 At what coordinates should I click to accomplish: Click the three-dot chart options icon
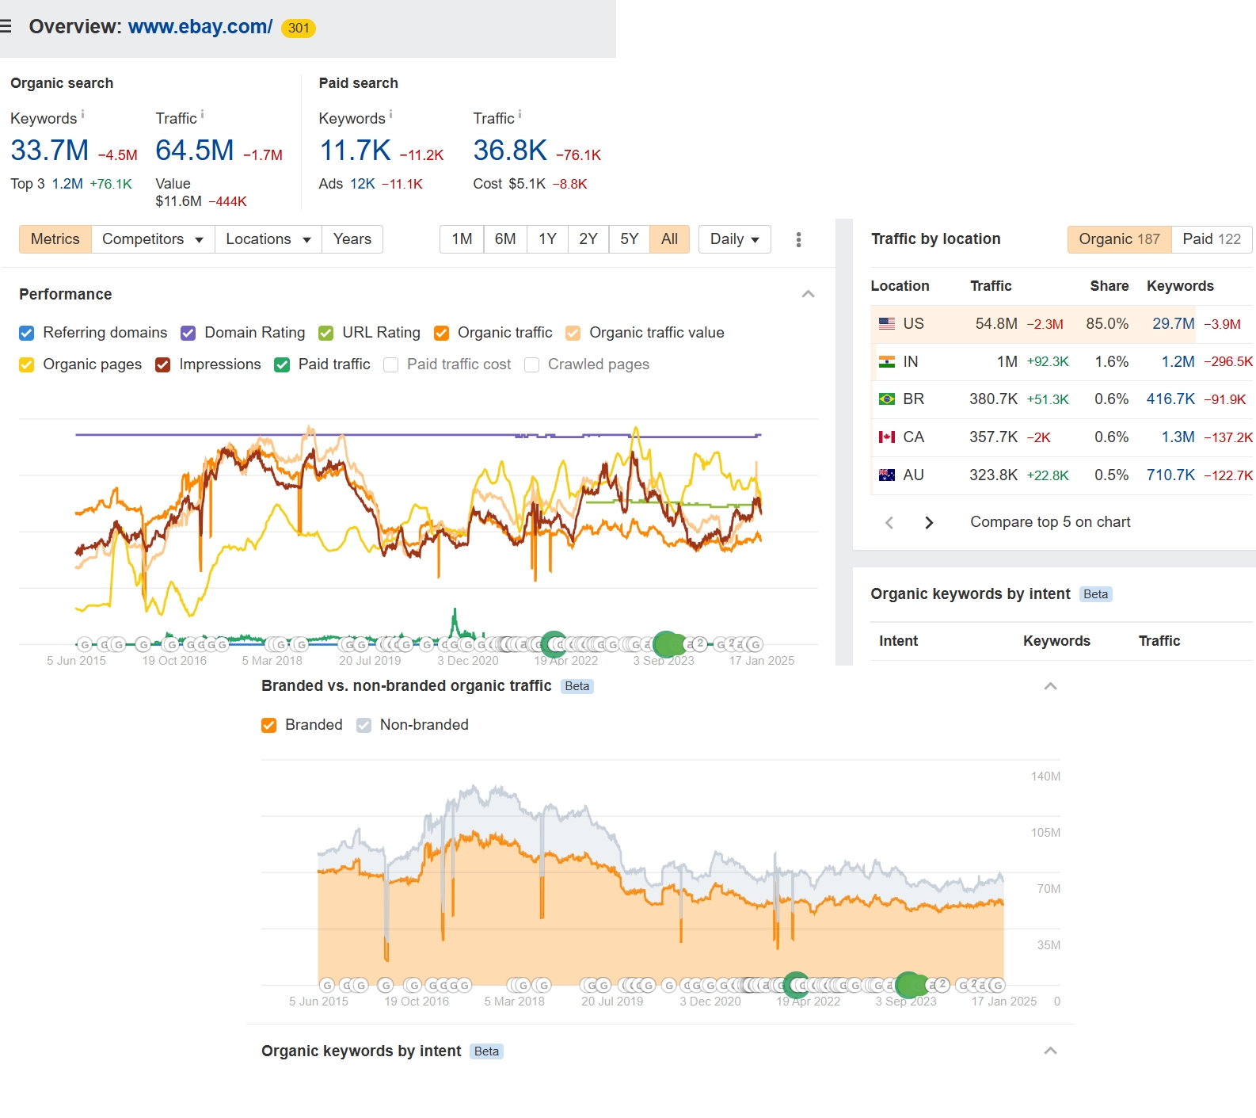click(798, 239)
